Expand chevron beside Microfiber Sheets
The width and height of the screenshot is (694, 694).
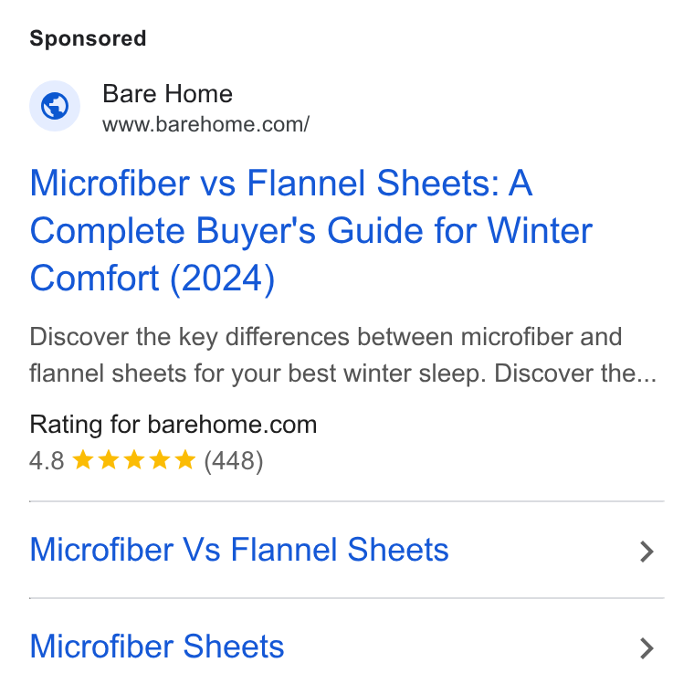click(x=647, y=648)
